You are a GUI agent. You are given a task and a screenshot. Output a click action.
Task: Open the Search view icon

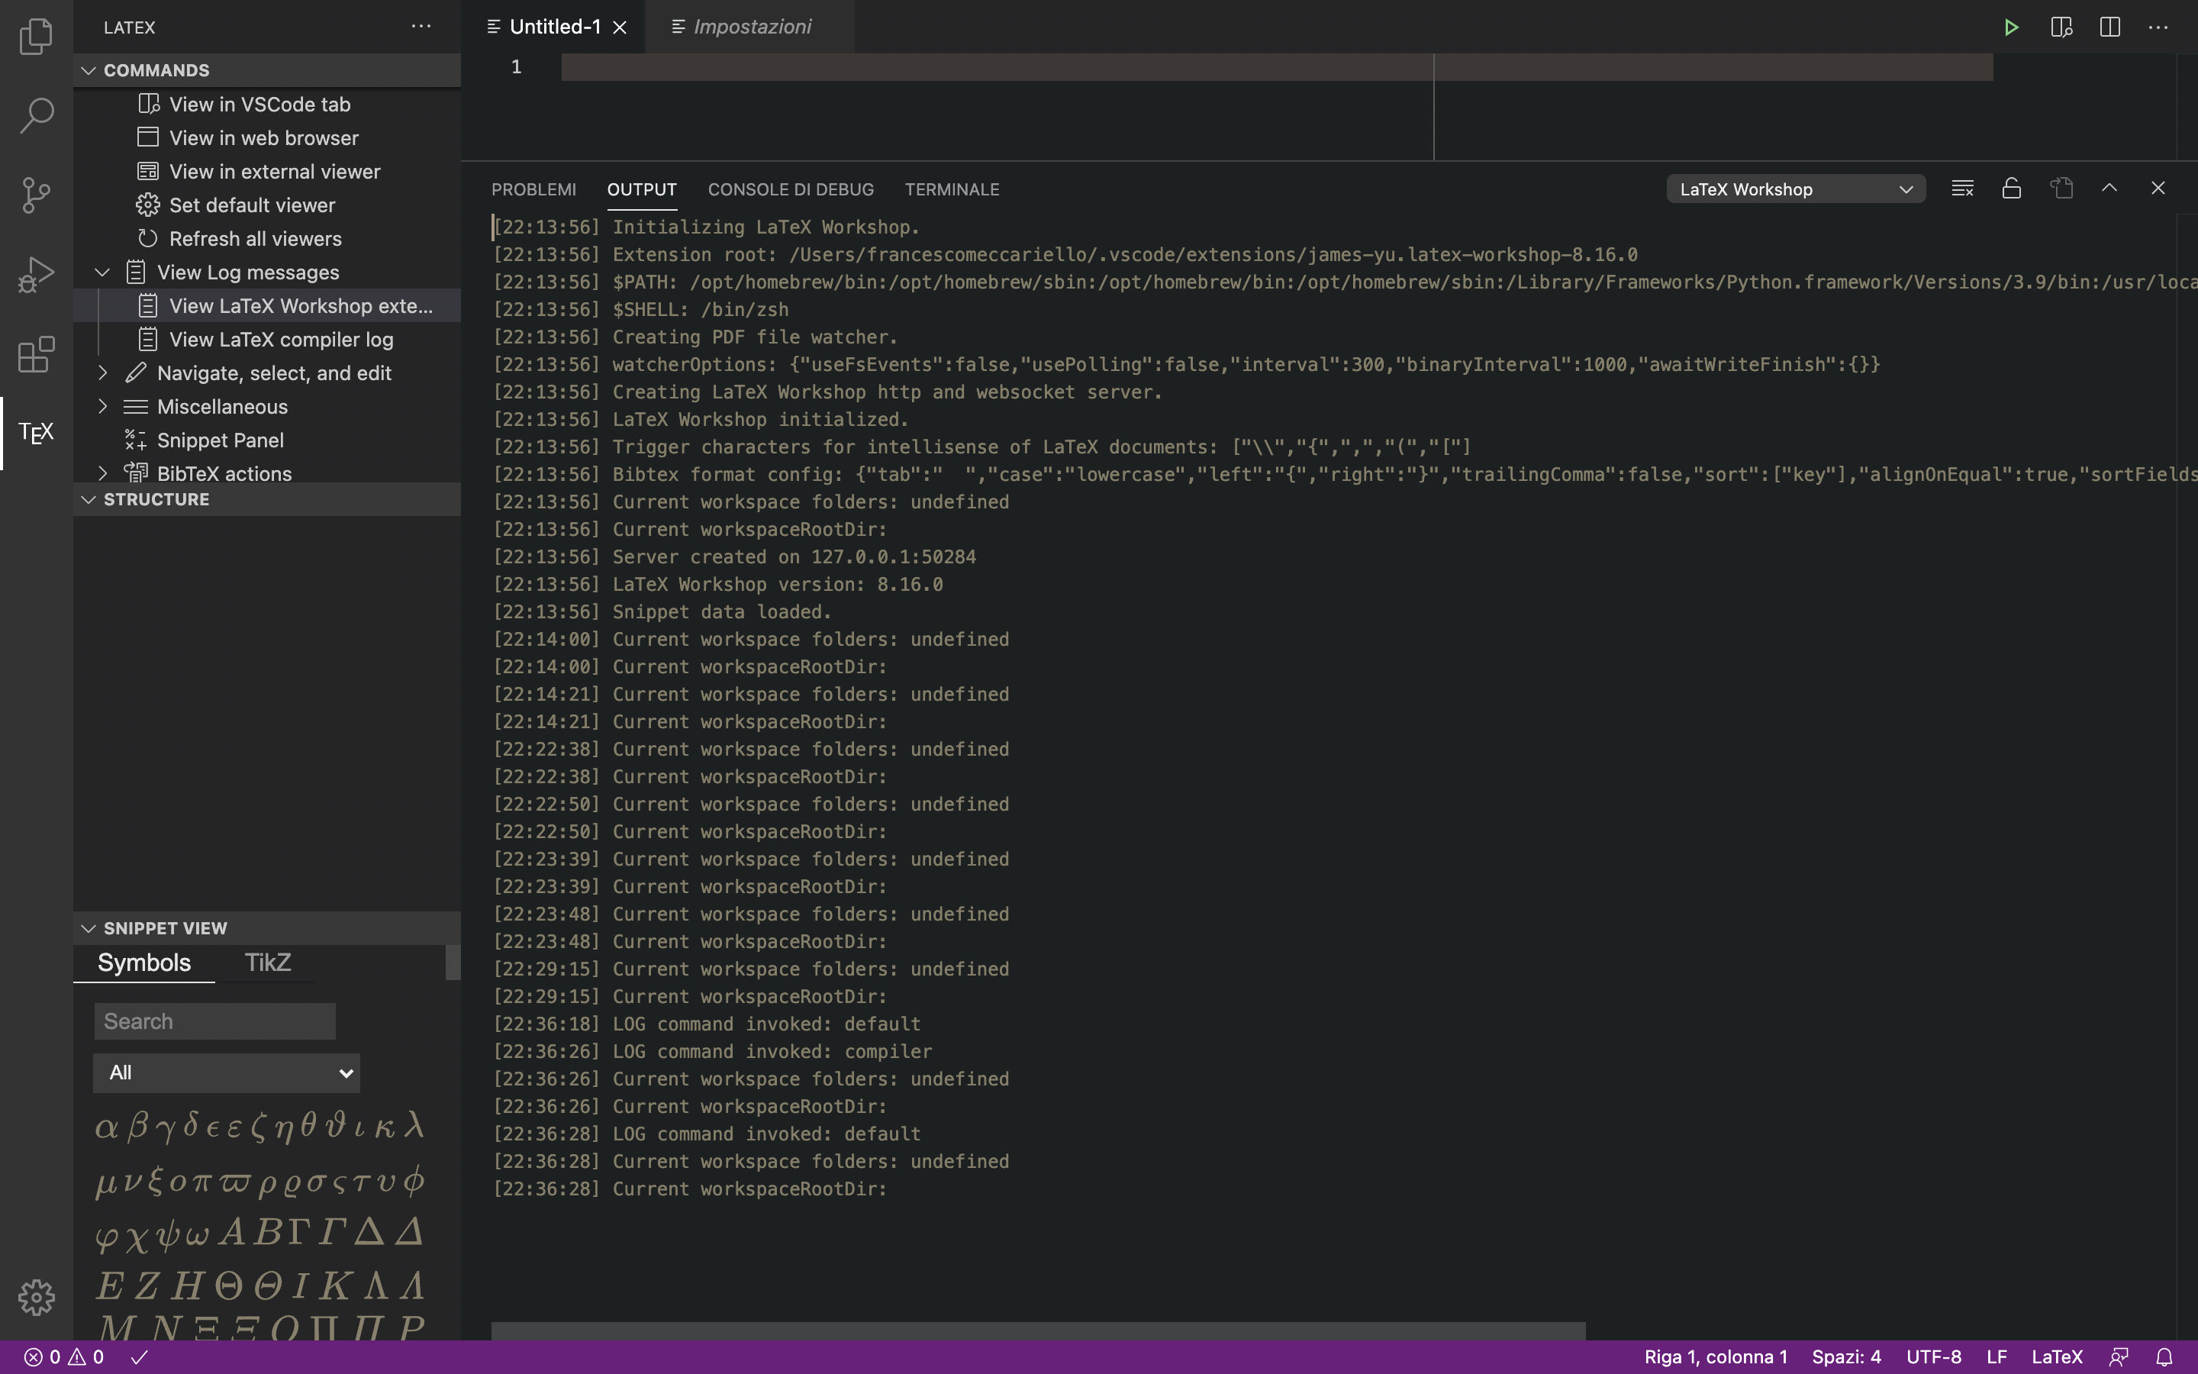click(35, 115)
